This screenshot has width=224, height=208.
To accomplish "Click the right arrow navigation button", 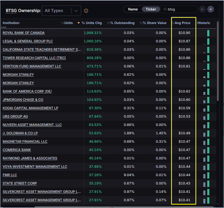I will click(211, 9).
